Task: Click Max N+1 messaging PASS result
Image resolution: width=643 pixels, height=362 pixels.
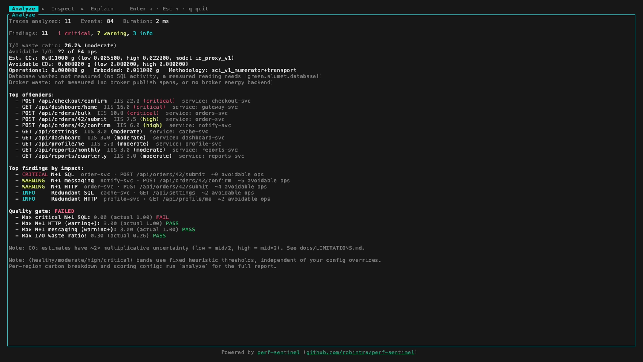Action: 188,230
